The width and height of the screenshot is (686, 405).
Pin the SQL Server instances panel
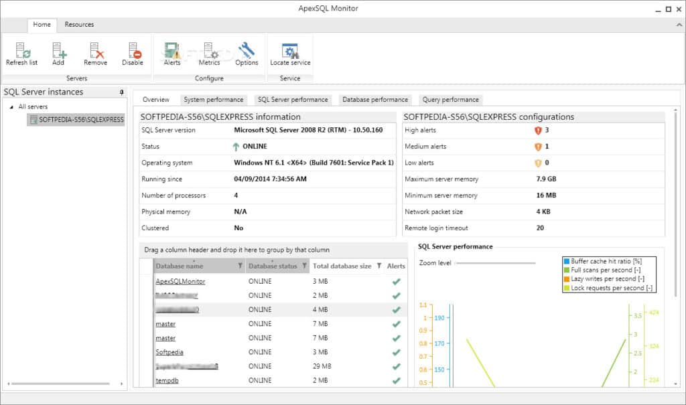121,92
